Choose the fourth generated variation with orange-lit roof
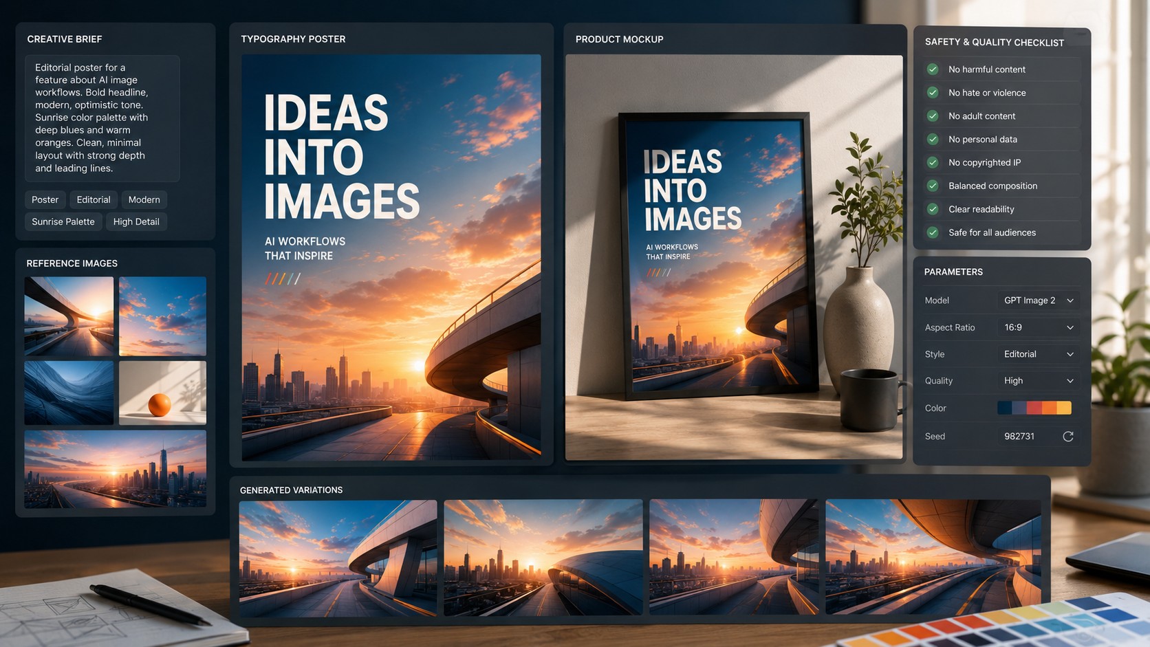1150x647 pixels. 933,558
